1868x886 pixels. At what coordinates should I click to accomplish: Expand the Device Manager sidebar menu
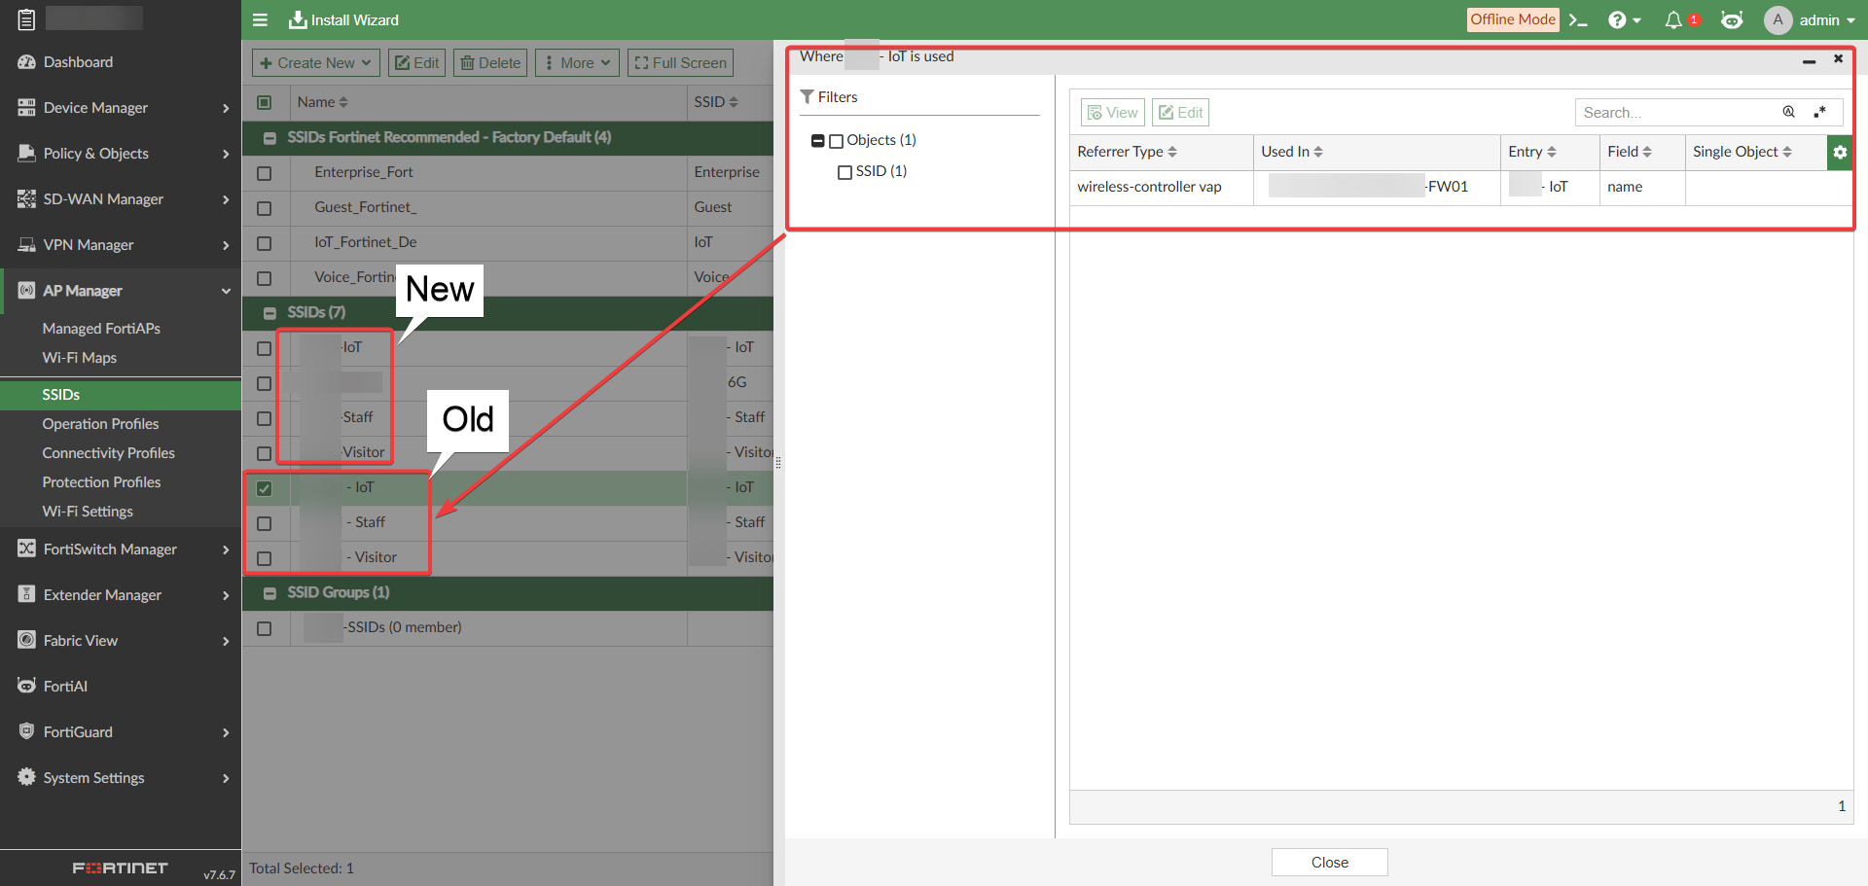(x=121, y=107)
